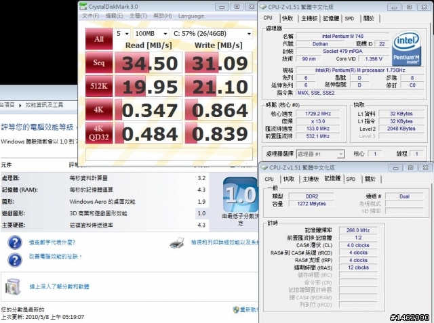Start the 512K test

click(x=99, y=86)
